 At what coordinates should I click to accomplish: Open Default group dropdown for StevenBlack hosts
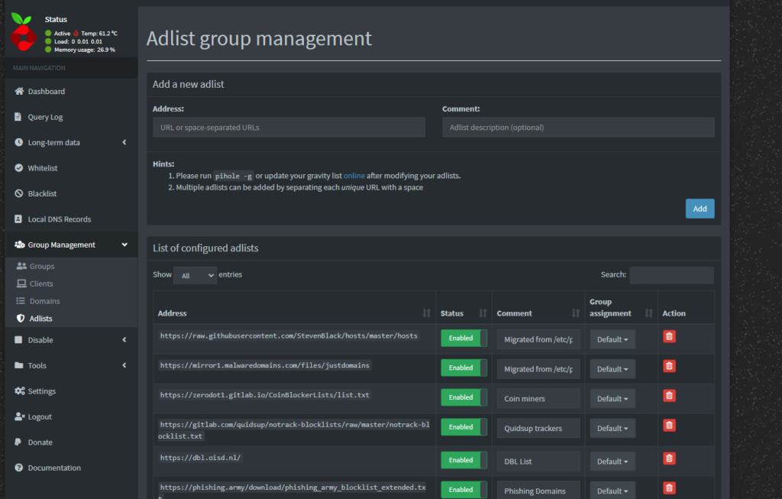click(612, 339)
